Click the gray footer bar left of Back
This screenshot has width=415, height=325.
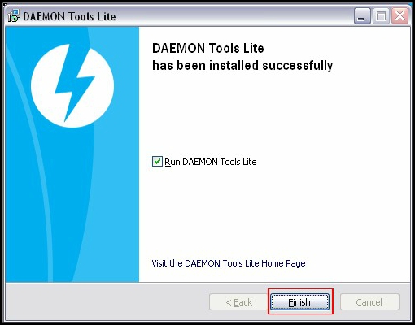click(107, 301)
